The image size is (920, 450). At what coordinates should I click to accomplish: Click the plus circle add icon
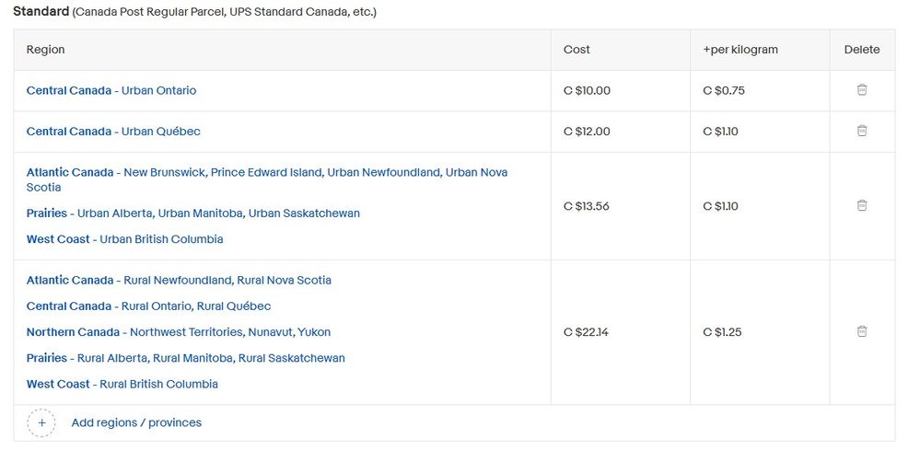tap(41, 423)
